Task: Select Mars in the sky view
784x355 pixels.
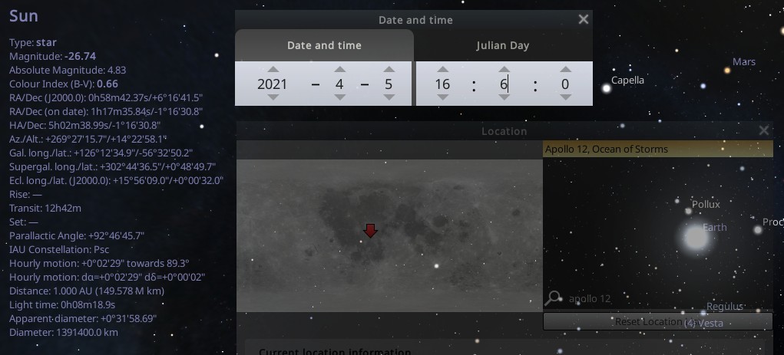Action: [x=727, y=71]
